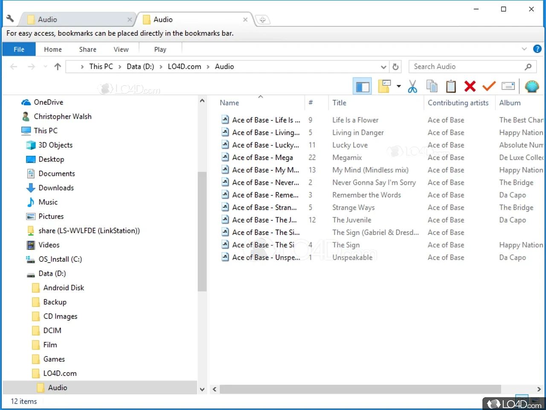This screenshot has height=410, width=546.
Task: Click the search magnifier icon
Action: (x=528, y=66)
